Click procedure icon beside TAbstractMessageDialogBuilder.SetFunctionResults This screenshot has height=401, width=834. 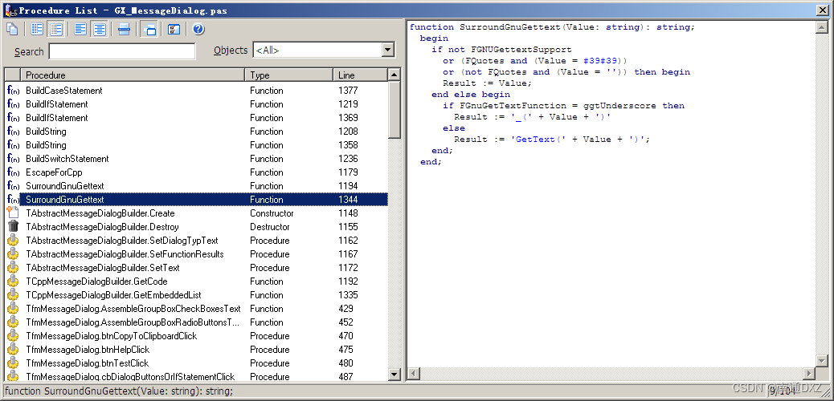click(x=14, y=254)
